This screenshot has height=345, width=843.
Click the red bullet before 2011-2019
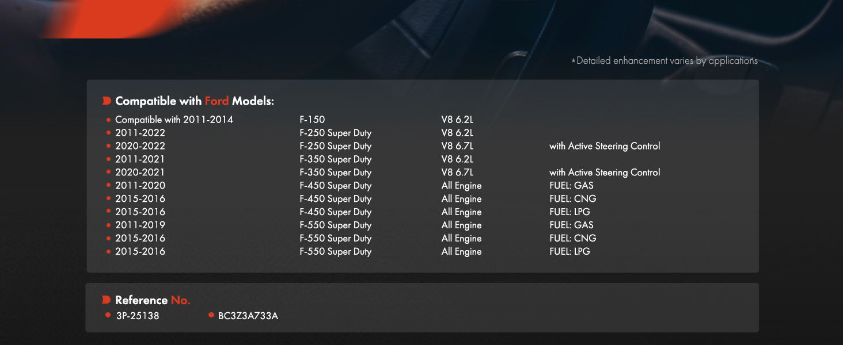108,225
